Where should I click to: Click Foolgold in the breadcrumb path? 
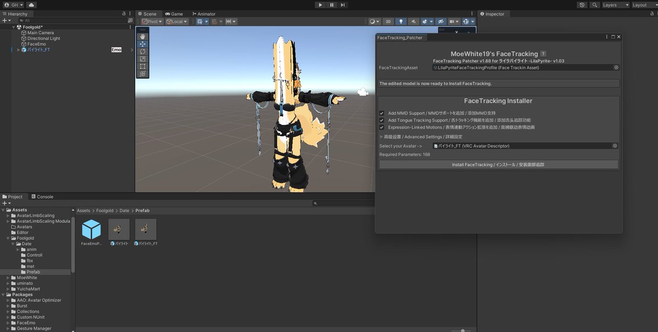click(x=106, y=210)
